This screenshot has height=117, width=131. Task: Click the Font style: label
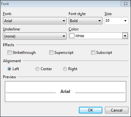[77, 14]
